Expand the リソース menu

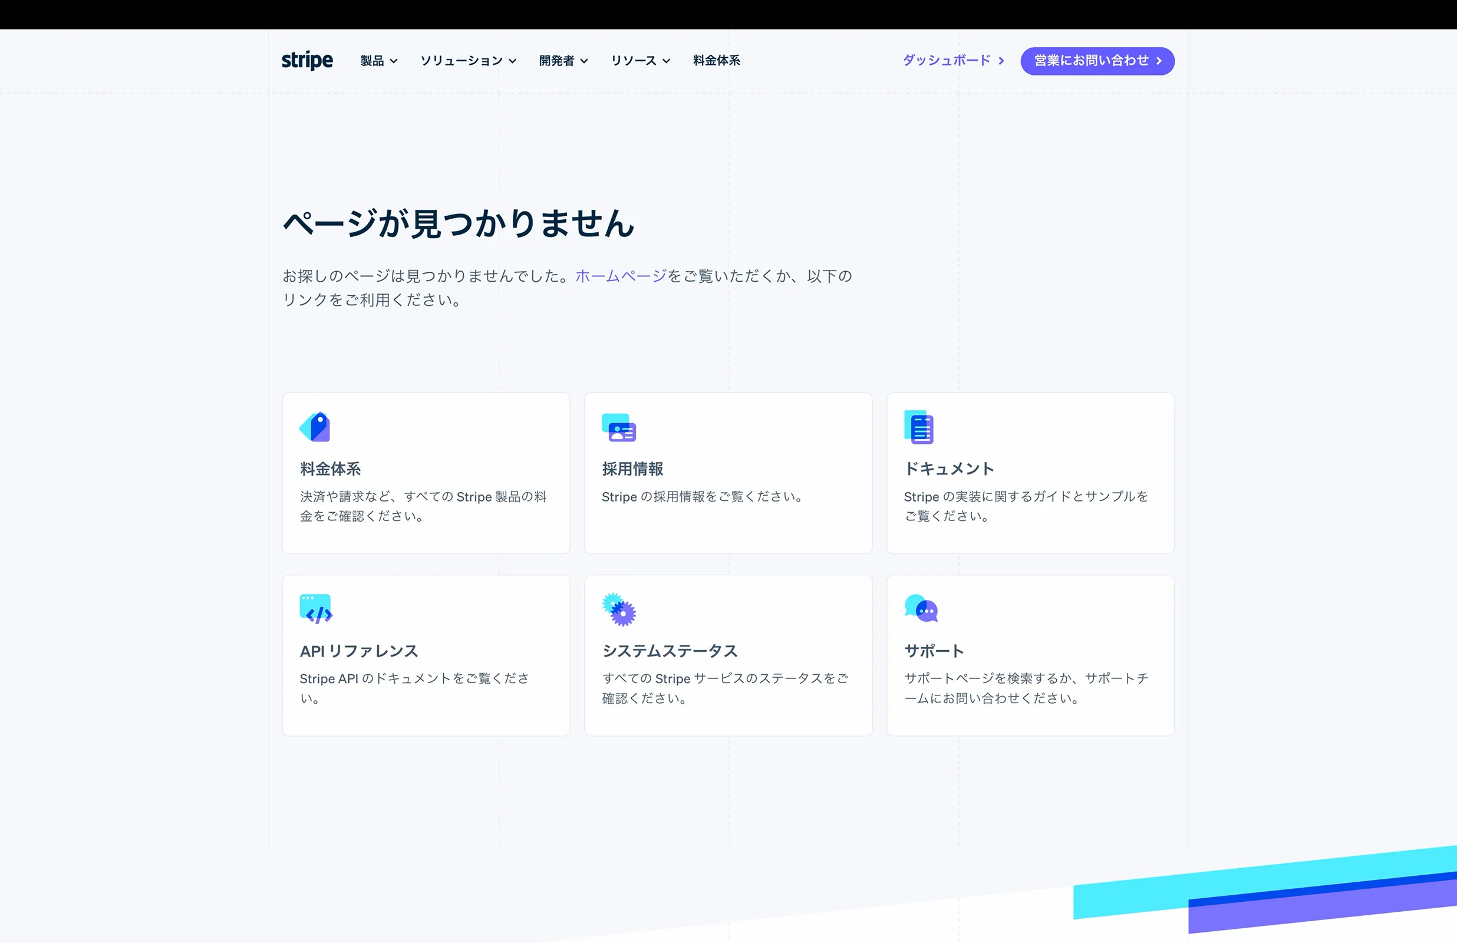click(640, 61)
